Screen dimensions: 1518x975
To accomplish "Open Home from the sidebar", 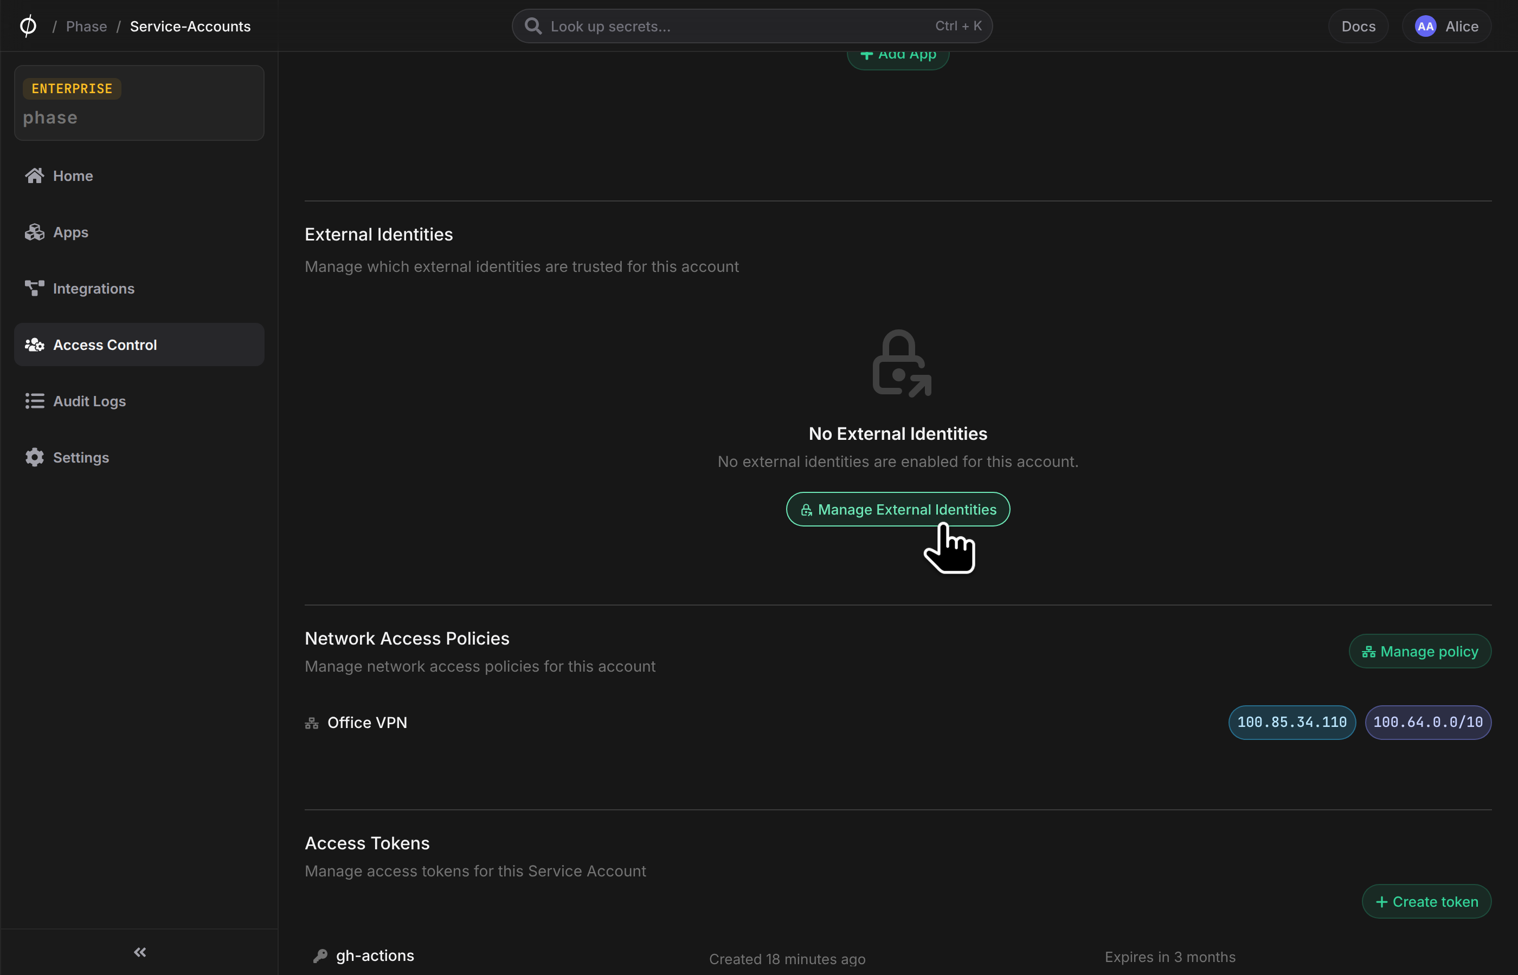I will [x=139, y=175].
